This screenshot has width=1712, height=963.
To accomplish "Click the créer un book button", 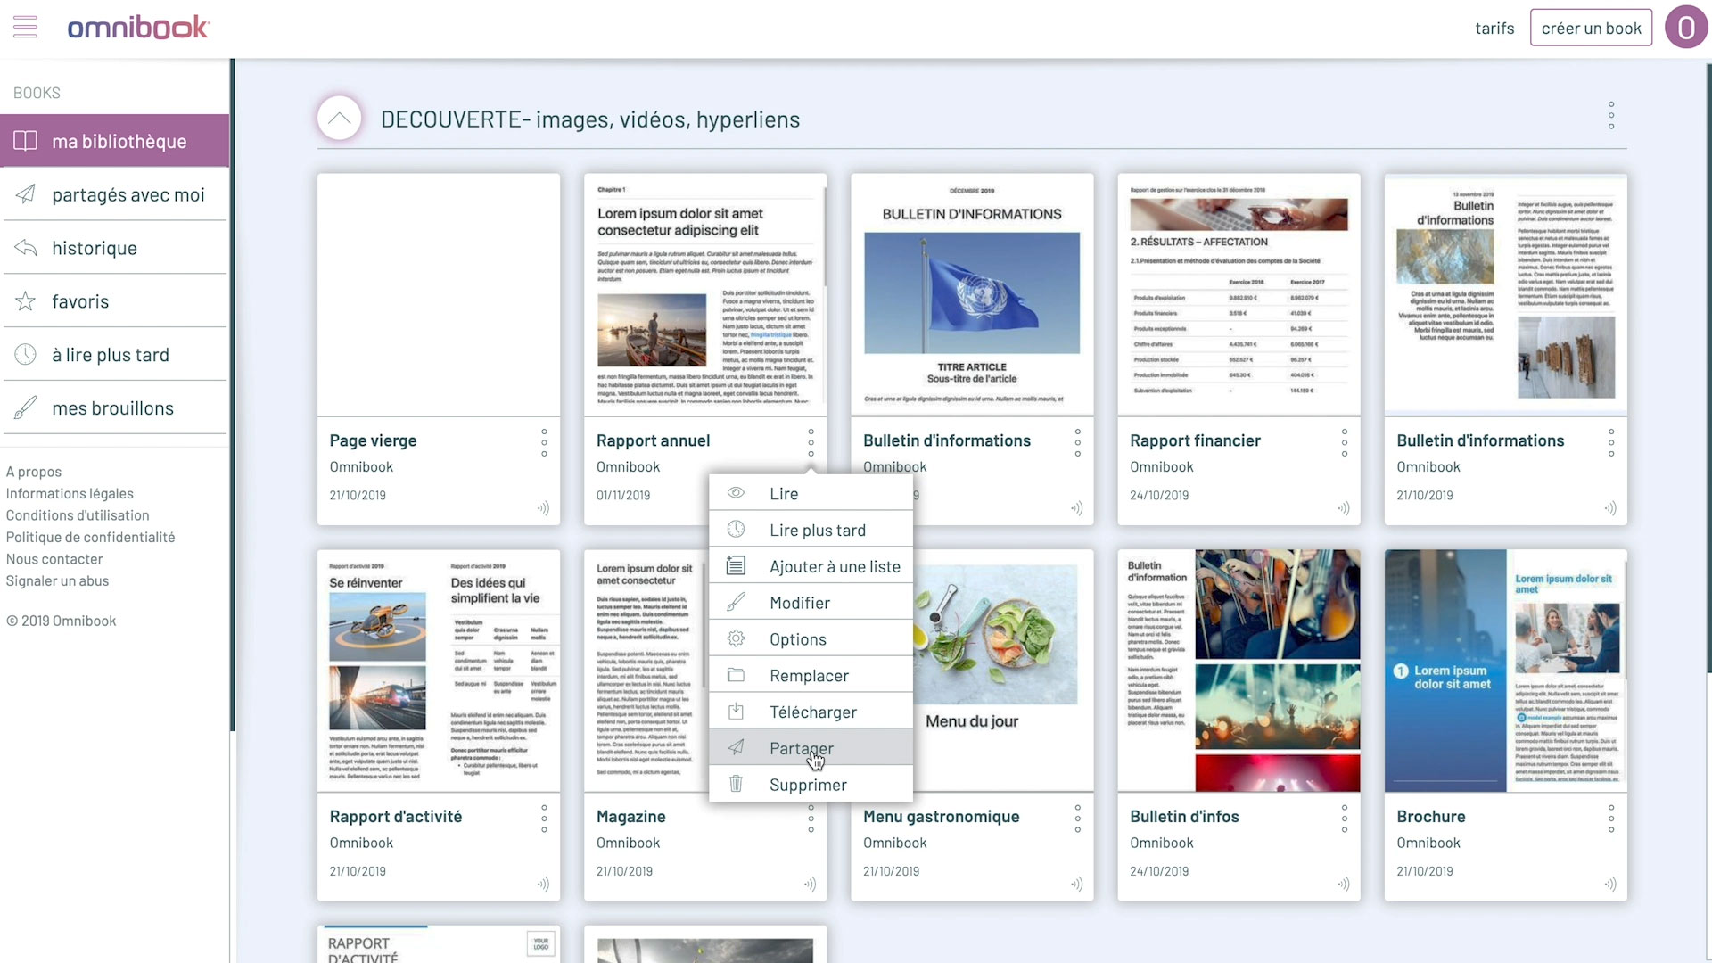I will point(1591,28).
